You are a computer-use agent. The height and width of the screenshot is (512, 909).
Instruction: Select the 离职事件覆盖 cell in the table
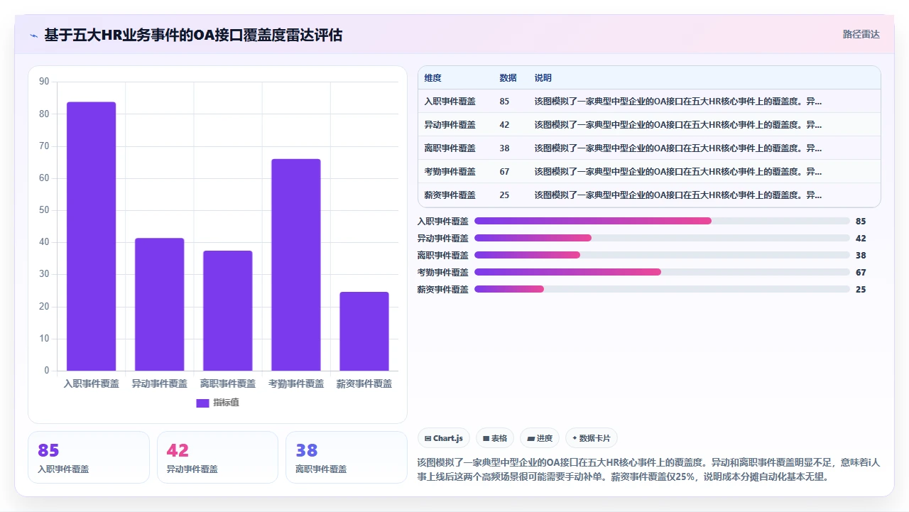click(450, 148)
